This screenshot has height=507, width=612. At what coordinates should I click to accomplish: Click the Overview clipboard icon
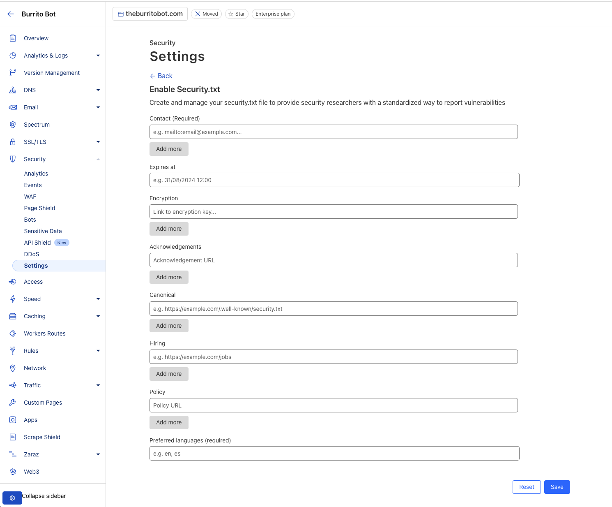coord(13,38)
